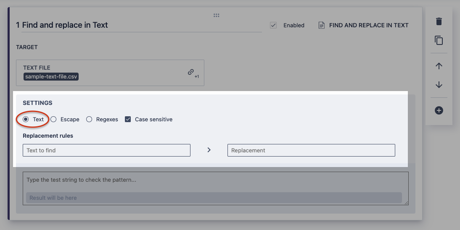Open the Text File target selector
This screenshot has height=230, width=460.
coord(110,73)
